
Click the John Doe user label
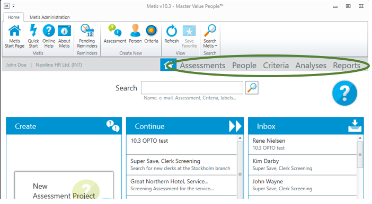click(16, 65)
